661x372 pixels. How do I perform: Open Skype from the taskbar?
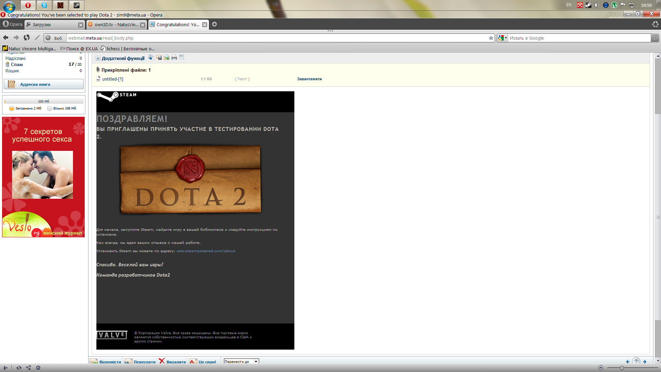coord(44,5)
